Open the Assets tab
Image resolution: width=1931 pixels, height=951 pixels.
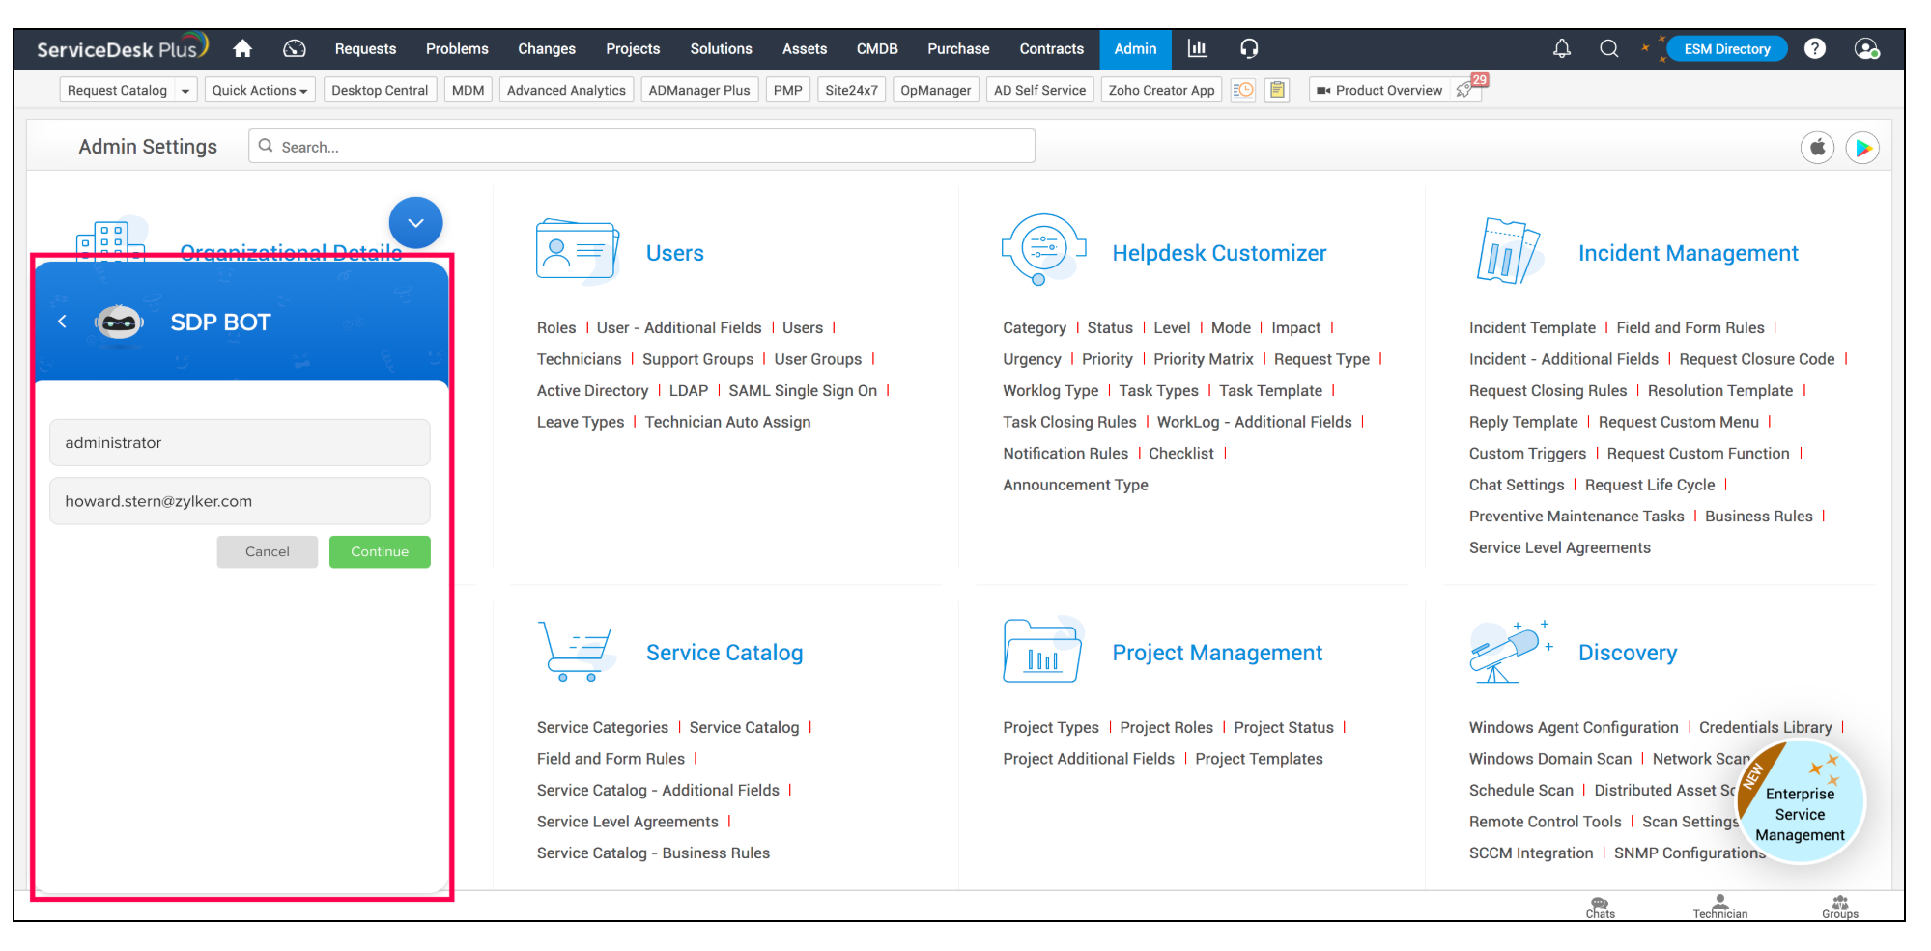tap(804, 48)
